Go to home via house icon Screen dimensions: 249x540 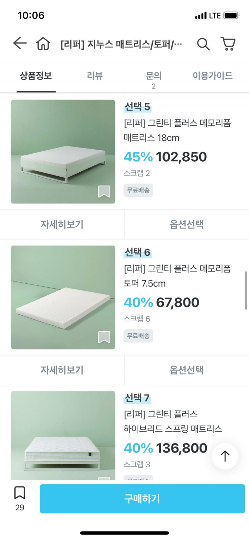(43, 44)
